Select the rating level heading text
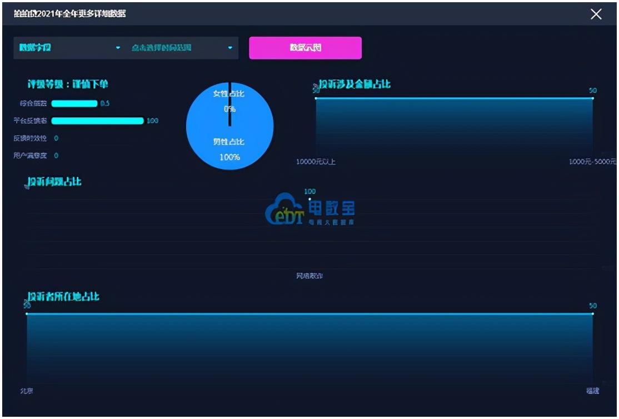This screenshot has height=419, width=619. click(x=67, y=84)
